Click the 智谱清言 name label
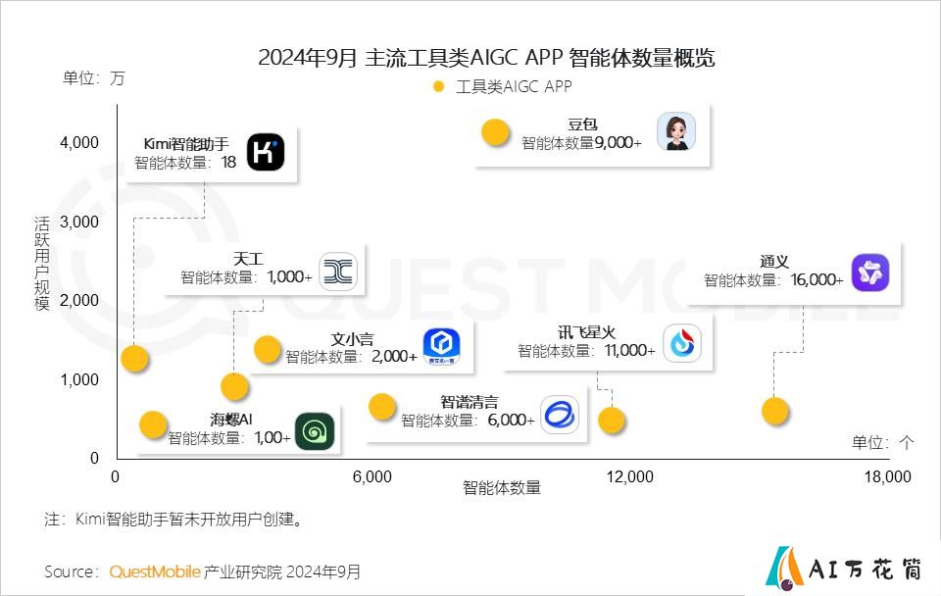The image size is (941, 596). pyautogui.click(x=470, y=402)
